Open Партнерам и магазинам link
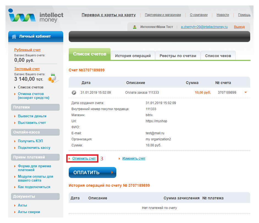The image size is (259, 223). coord(163,15)
